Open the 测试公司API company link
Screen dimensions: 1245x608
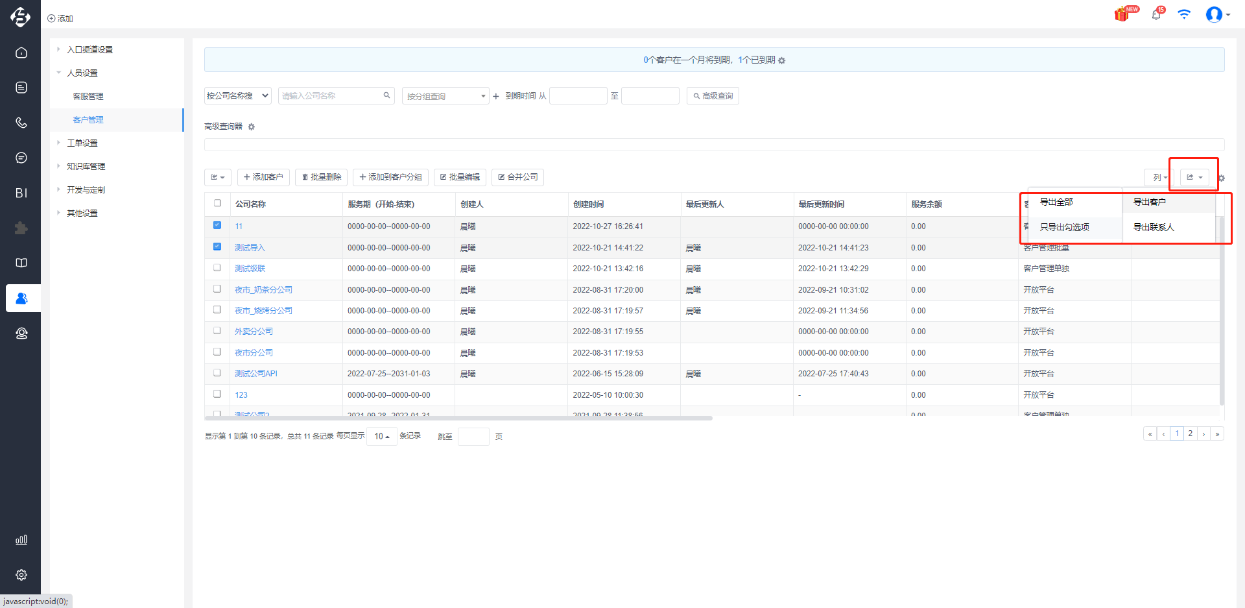click(256, 374)
